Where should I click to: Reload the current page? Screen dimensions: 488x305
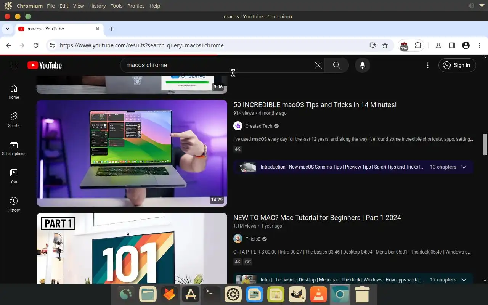[x=36, y=45]
